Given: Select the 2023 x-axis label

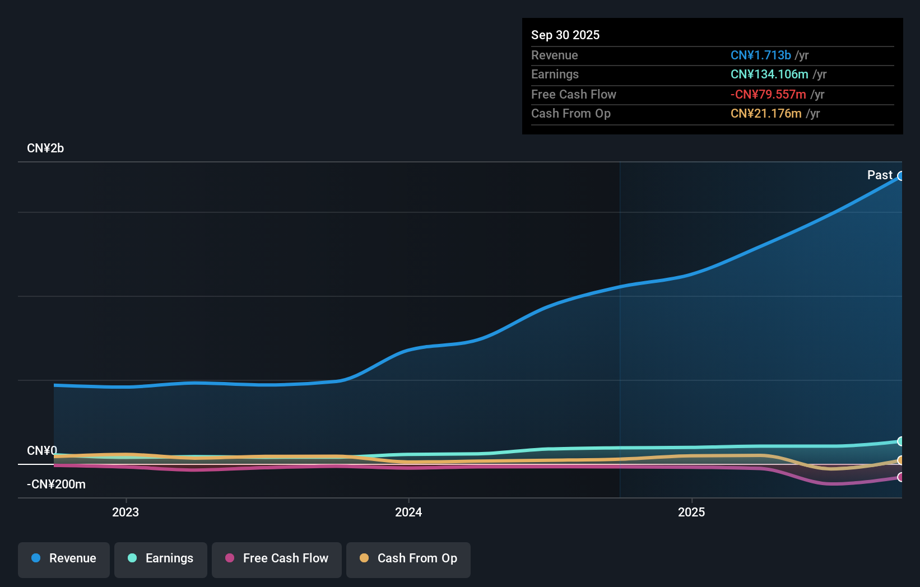Looking at the screenshot, I should point(126,513).
